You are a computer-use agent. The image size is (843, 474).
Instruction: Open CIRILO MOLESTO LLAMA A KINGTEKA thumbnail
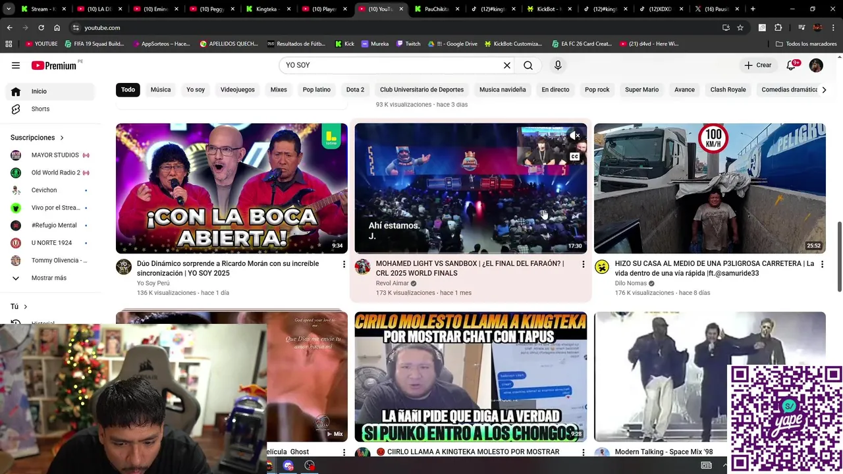coord(471,377)
